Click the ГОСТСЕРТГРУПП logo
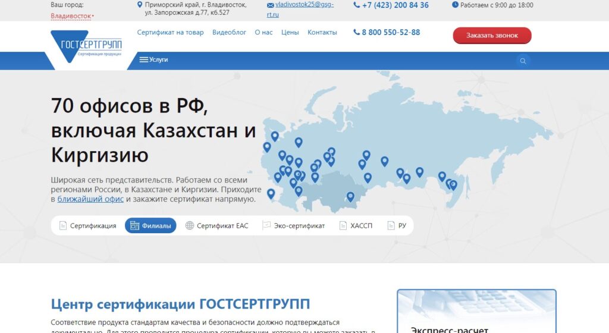 click(x=86, y=46)
